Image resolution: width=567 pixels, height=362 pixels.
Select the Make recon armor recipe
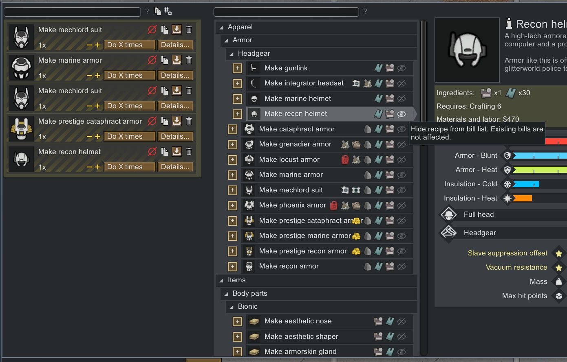click(x=327, y=266)
